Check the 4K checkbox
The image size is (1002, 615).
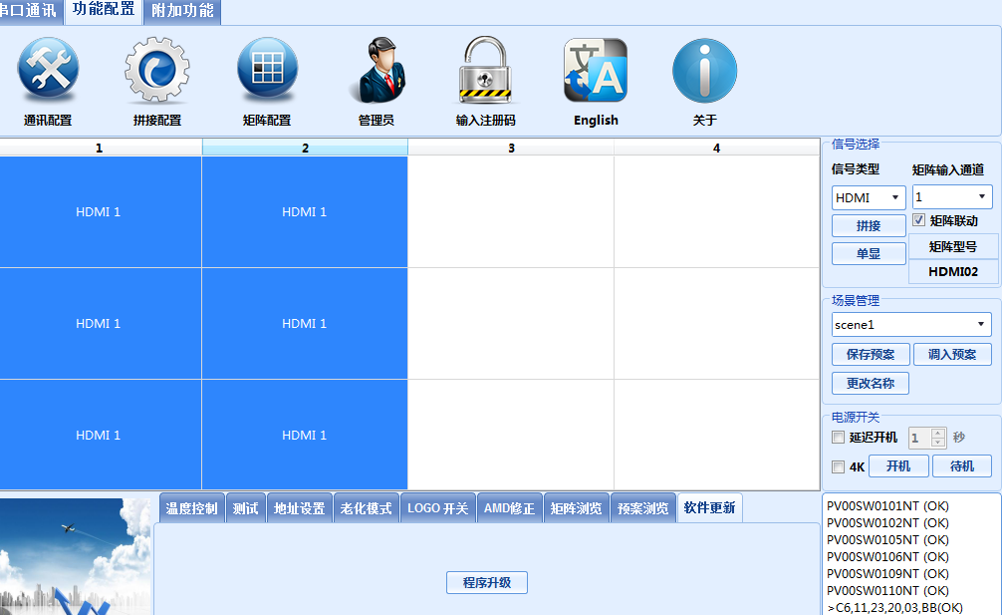[838, 467]
